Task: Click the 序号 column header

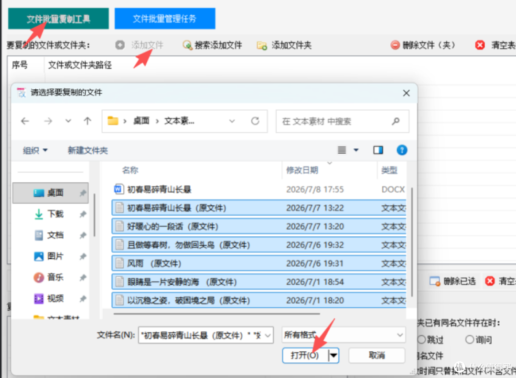Action: coord(20,65)
